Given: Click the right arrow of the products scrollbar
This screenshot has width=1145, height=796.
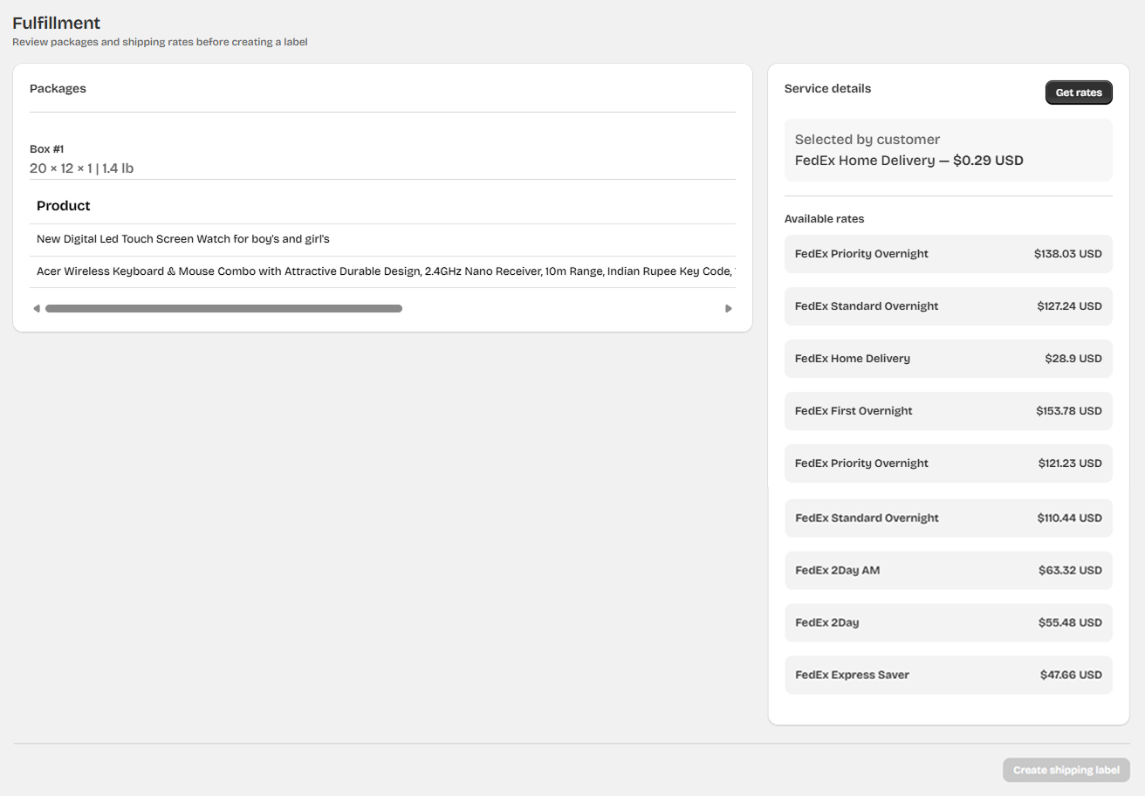Looking at the screenshot, I should click(729, 308).
